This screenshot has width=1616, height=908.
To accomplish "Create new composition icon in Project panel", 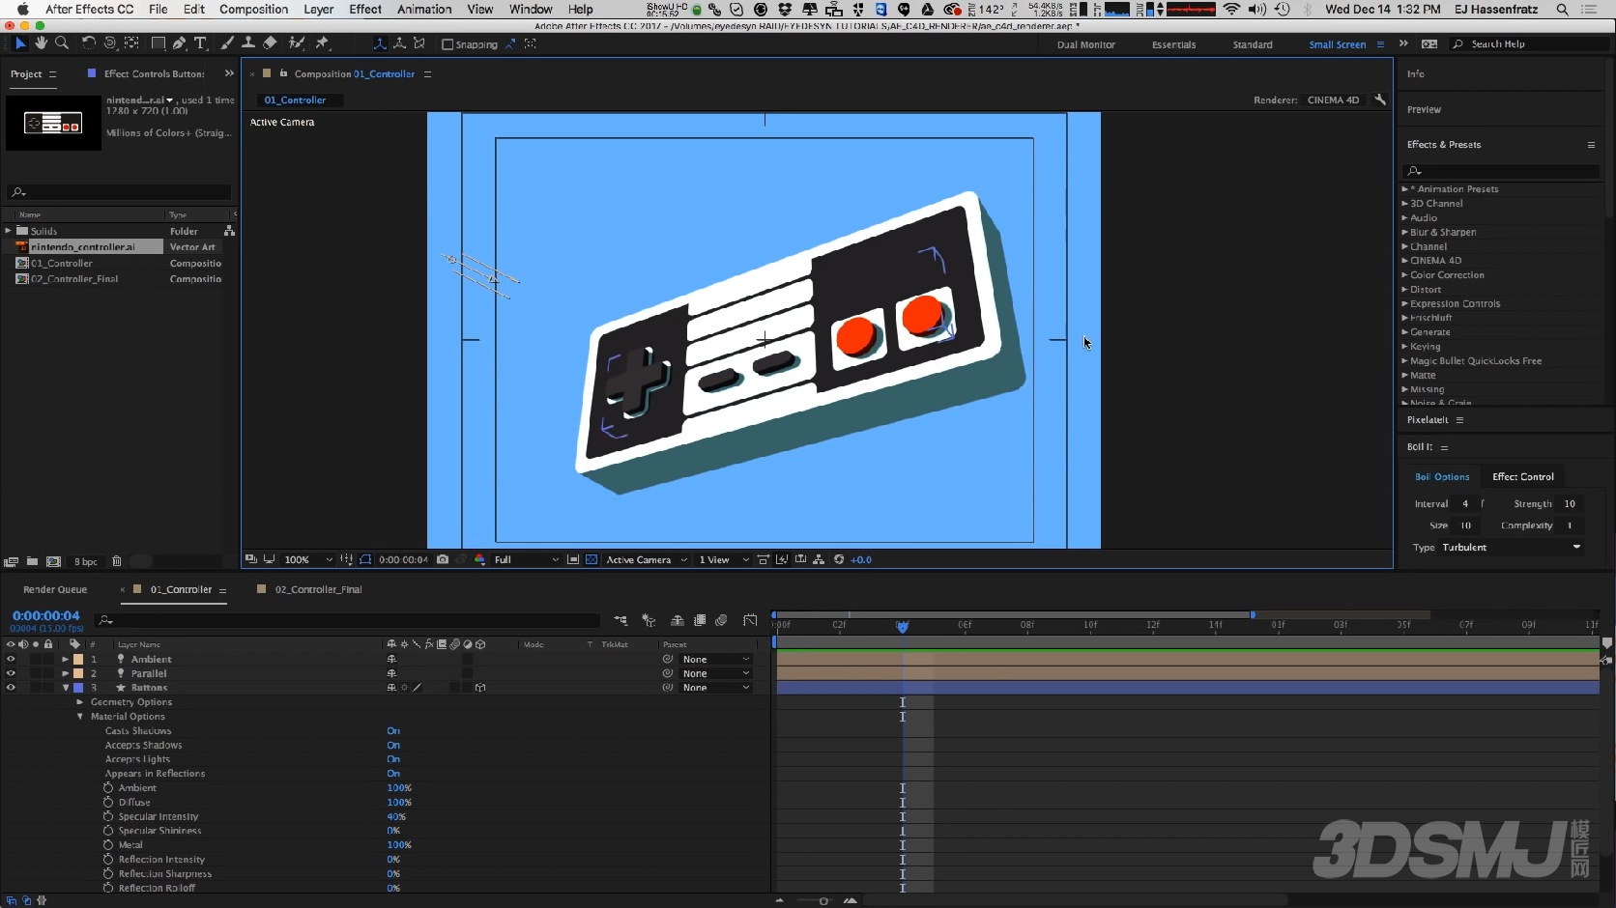I will coord(53,561).
